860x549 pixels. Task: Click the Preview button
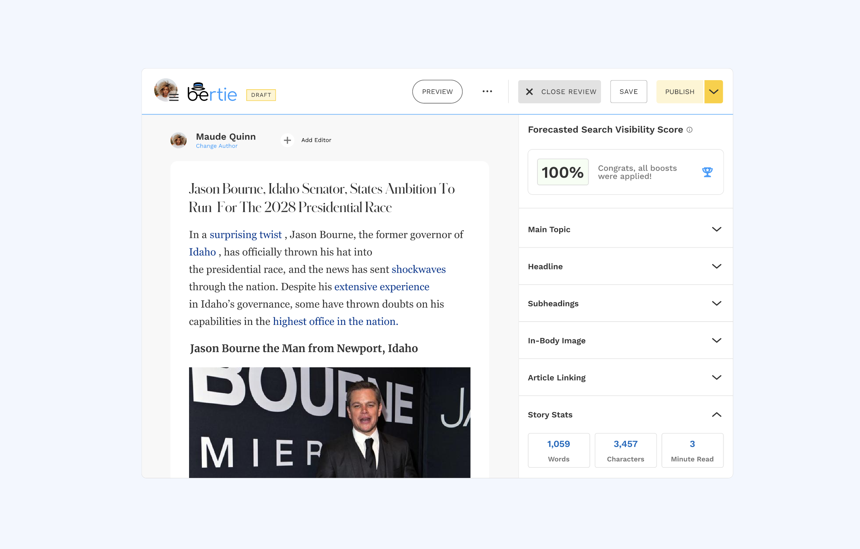pos(437,92)
